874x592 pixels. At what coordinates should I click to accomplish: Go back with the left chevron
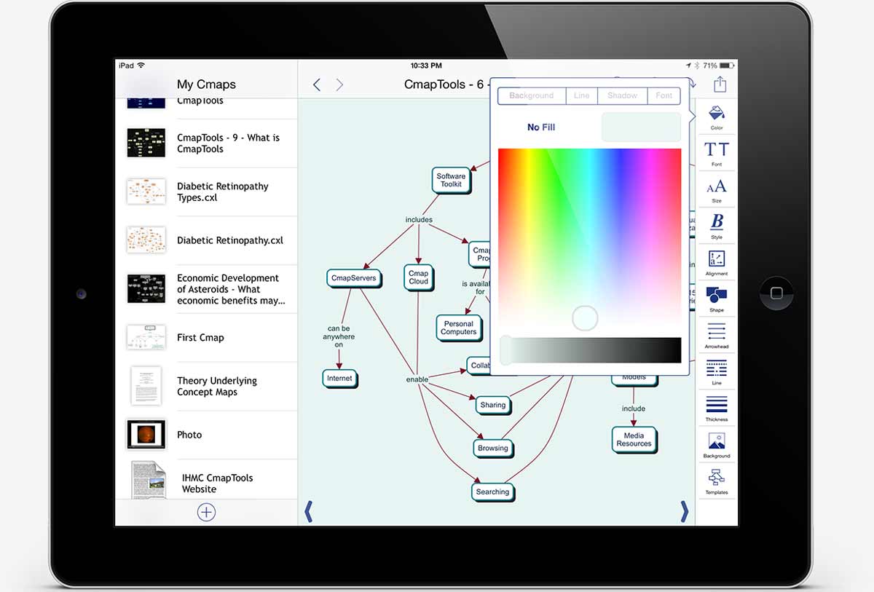click(x=317, y=85)
